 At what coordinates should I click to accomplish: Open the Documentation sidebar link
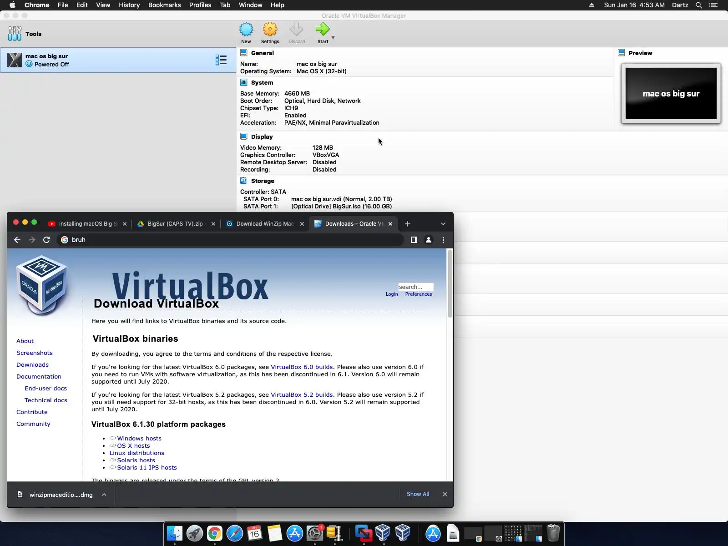coord(39,377)
